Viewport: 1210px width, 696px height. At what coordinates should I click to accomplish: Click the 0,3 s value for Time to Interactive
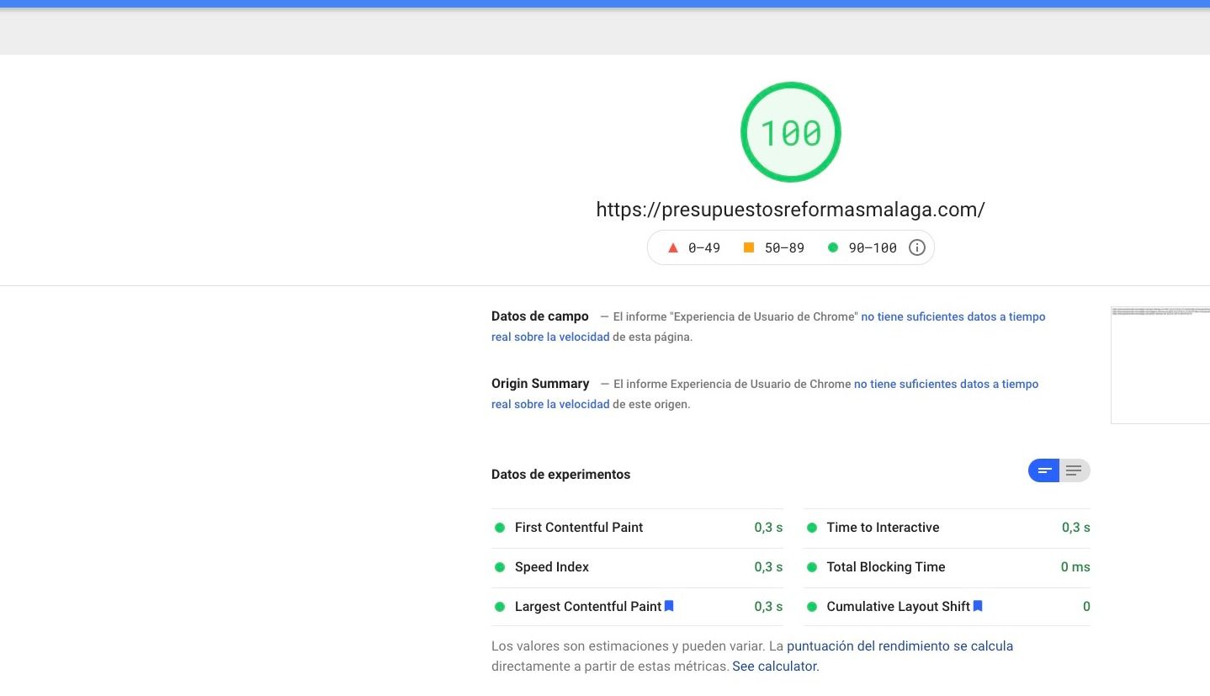click(x=1076, y=528)
